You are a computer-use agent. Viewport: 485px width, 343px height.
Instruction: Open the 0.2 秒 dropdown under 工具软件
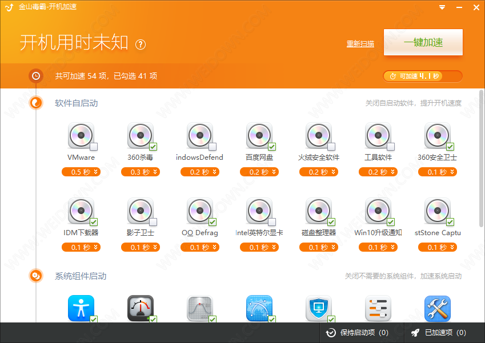[378, 172]
